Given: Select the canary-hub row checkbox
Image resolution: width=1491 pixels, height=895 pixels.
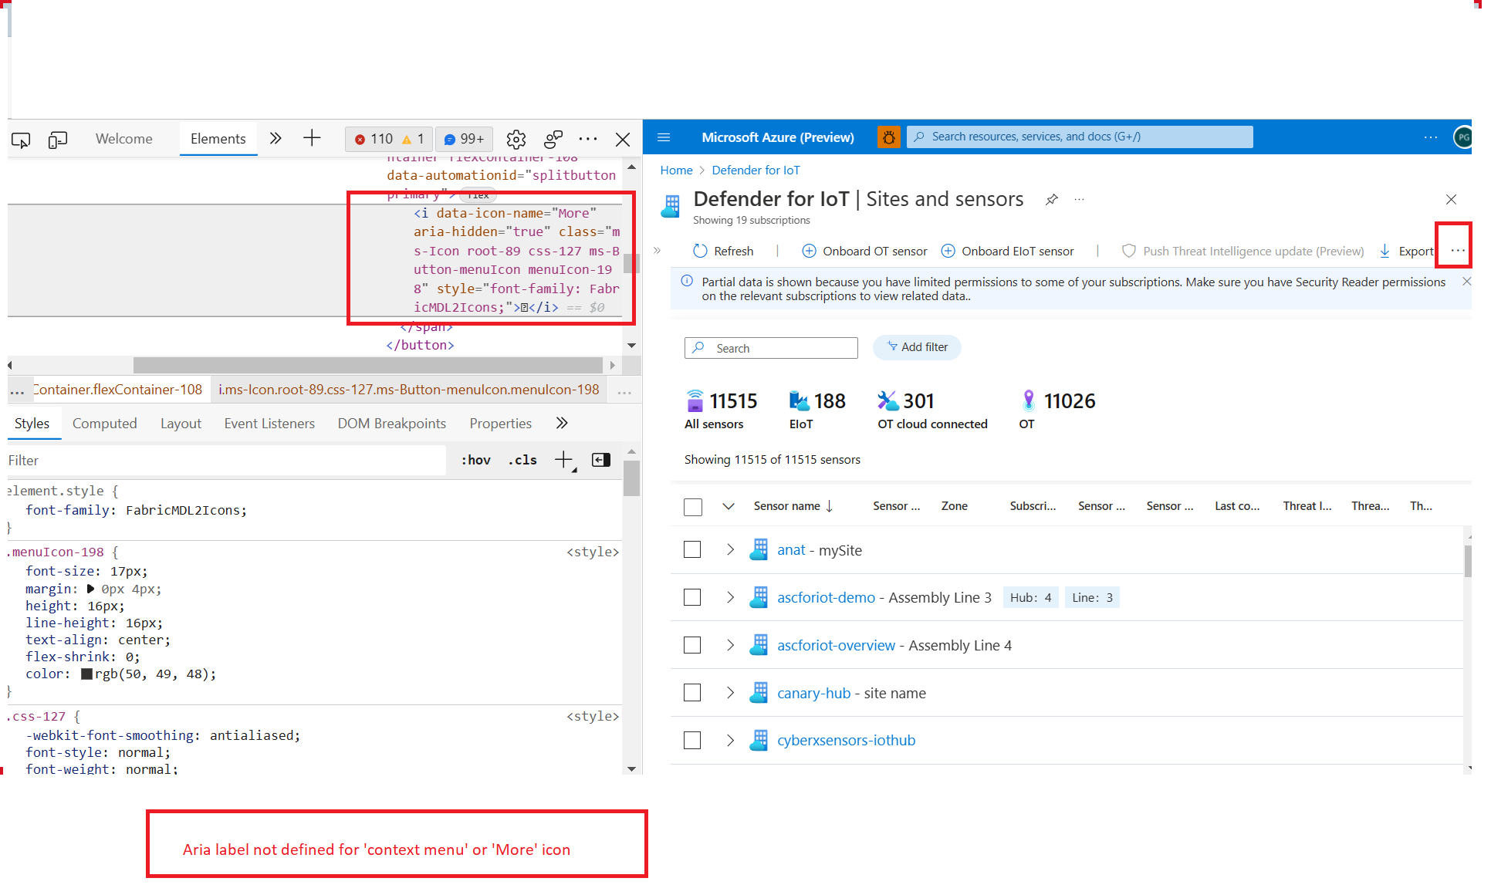Looking at the screenshot, I should tap(692, 694).
